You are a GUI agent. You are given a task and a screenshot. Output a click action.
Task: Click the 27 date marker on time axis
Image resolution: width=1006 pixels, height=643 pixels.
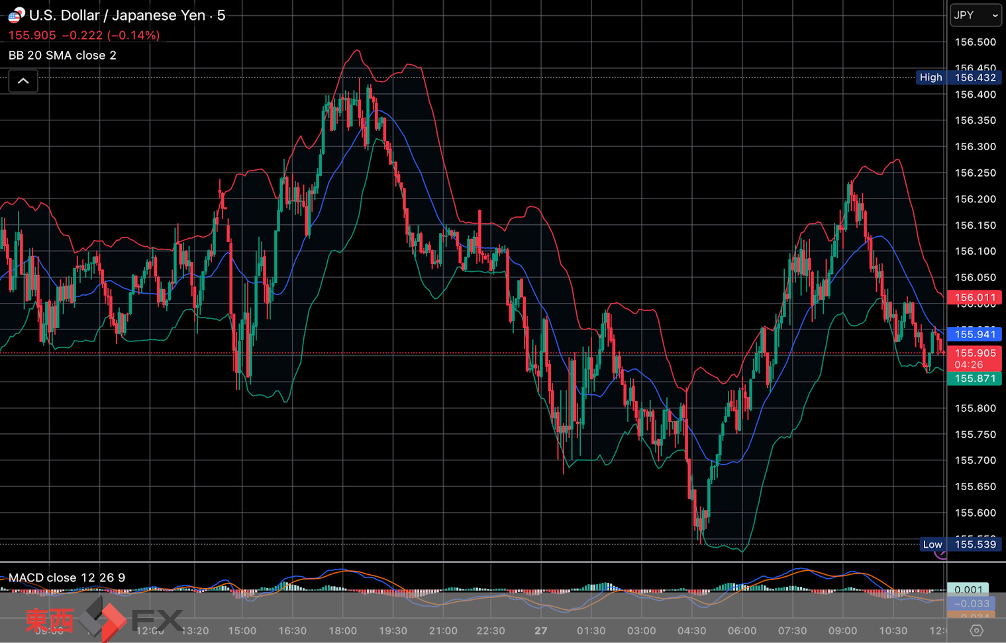540,630
